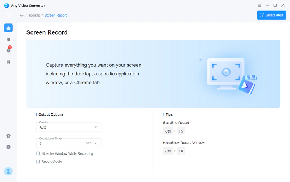The height and width of the screenshot is (182, 290).
Task: Go to Toolkits in breadcrumb
Action: 34,15
